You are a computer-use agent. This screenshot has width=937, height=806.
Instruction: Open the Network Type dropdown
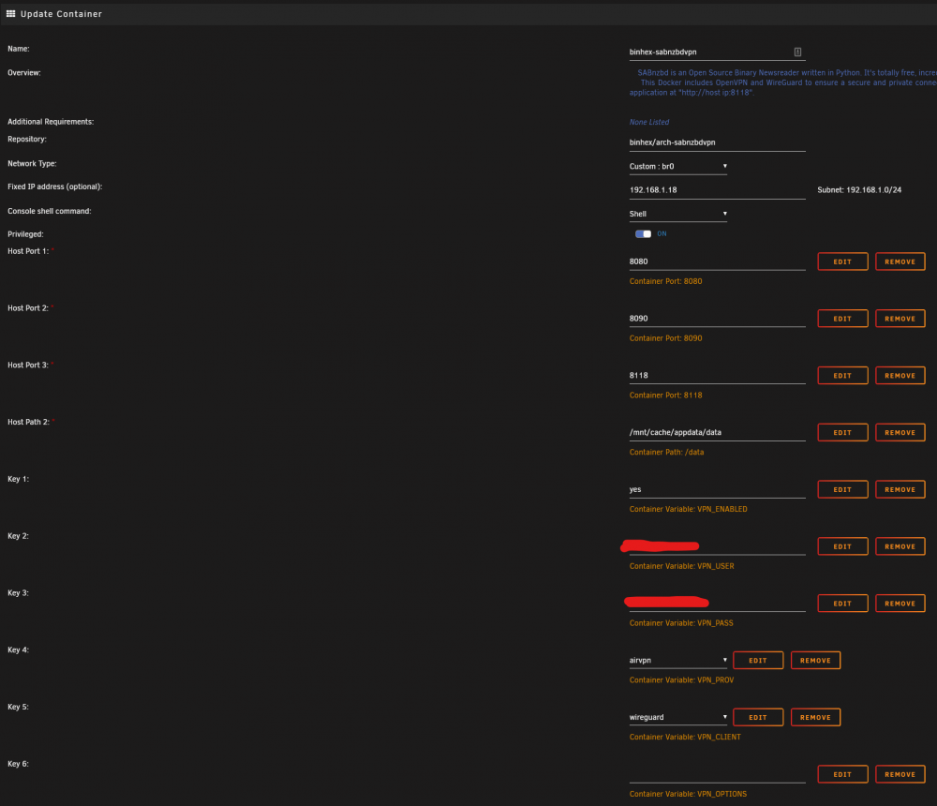pos(677,166)
